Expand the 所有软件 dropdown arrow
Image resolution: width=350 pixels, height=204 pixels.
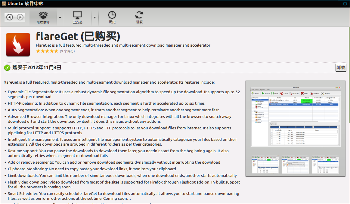point(60,17)
